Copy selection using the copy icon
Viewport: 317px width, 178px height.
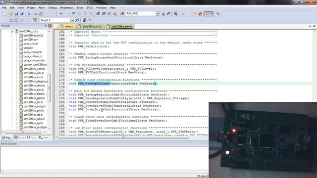point(35,14)
